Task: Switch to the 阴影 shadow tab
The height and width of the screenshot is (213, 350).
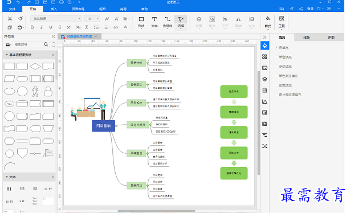Action: 331,38
